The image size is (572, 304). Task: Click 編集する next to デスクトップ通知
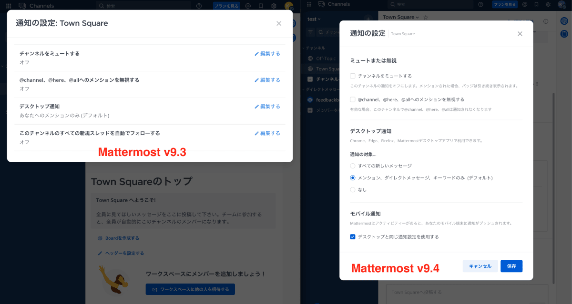coord(267,106)
